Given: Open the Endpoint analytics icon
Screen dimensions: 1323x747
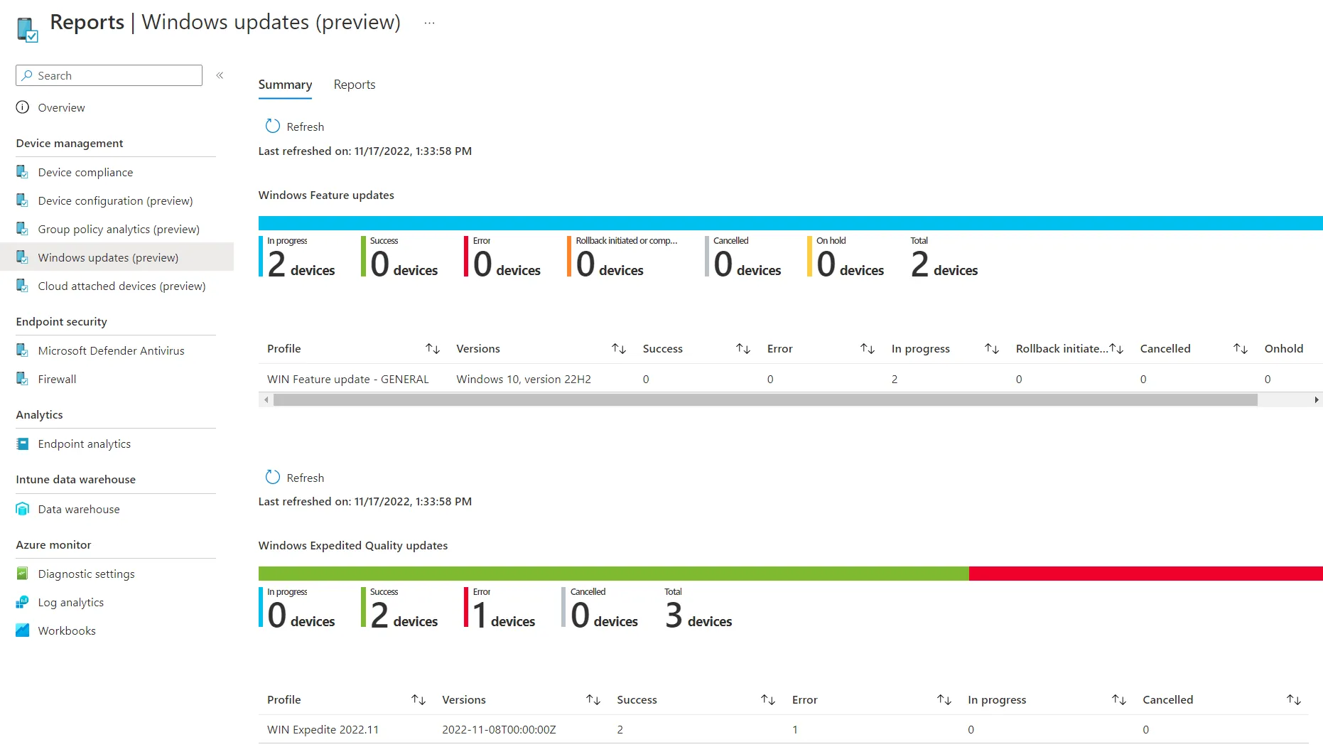Looking at the screenshot, I should 23,444.
